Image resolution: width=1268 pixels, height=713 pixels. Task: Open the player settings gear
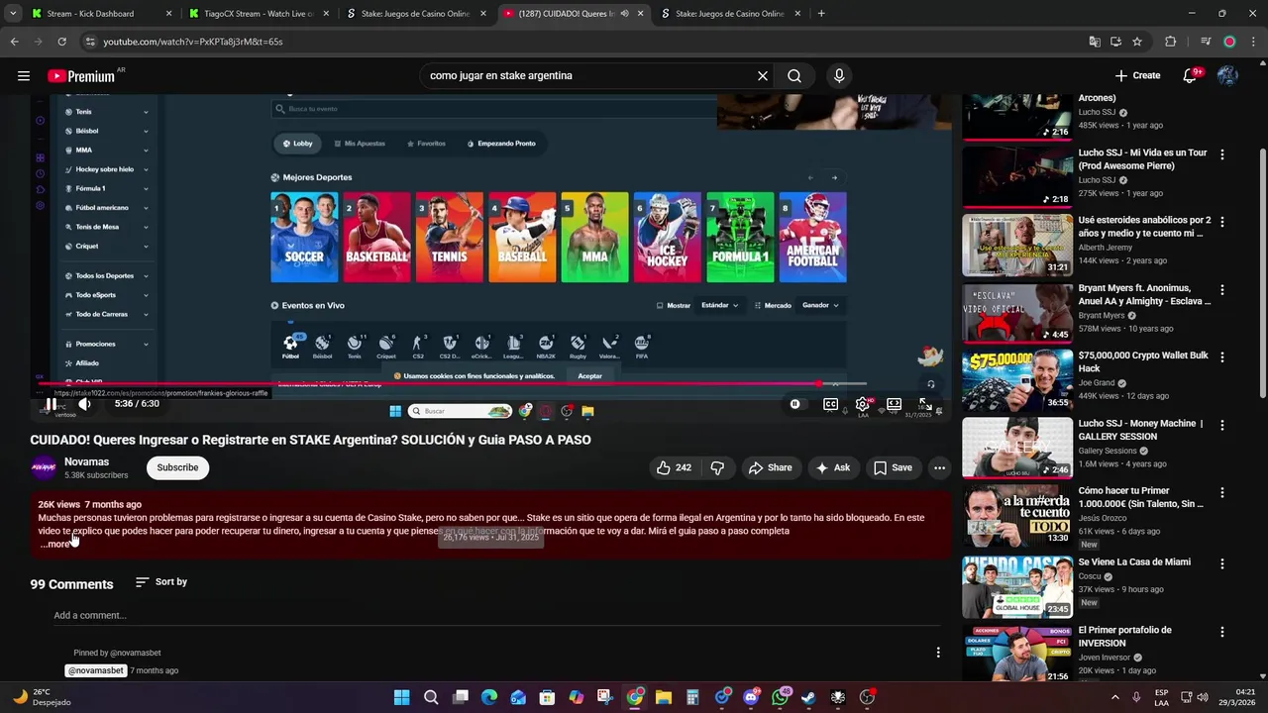click(862, 404)
